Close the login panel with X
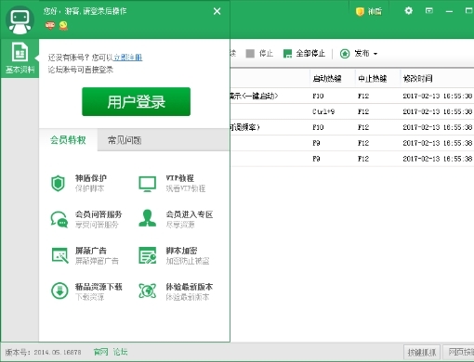Screen dimensions: 474x362 click(217, 11)
